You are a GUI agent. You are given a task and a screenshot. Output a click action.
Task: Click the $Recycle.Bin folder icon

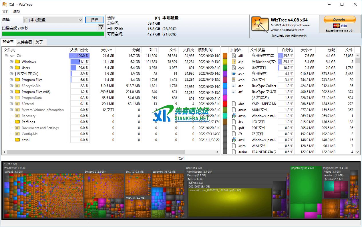tap(17, 86)
